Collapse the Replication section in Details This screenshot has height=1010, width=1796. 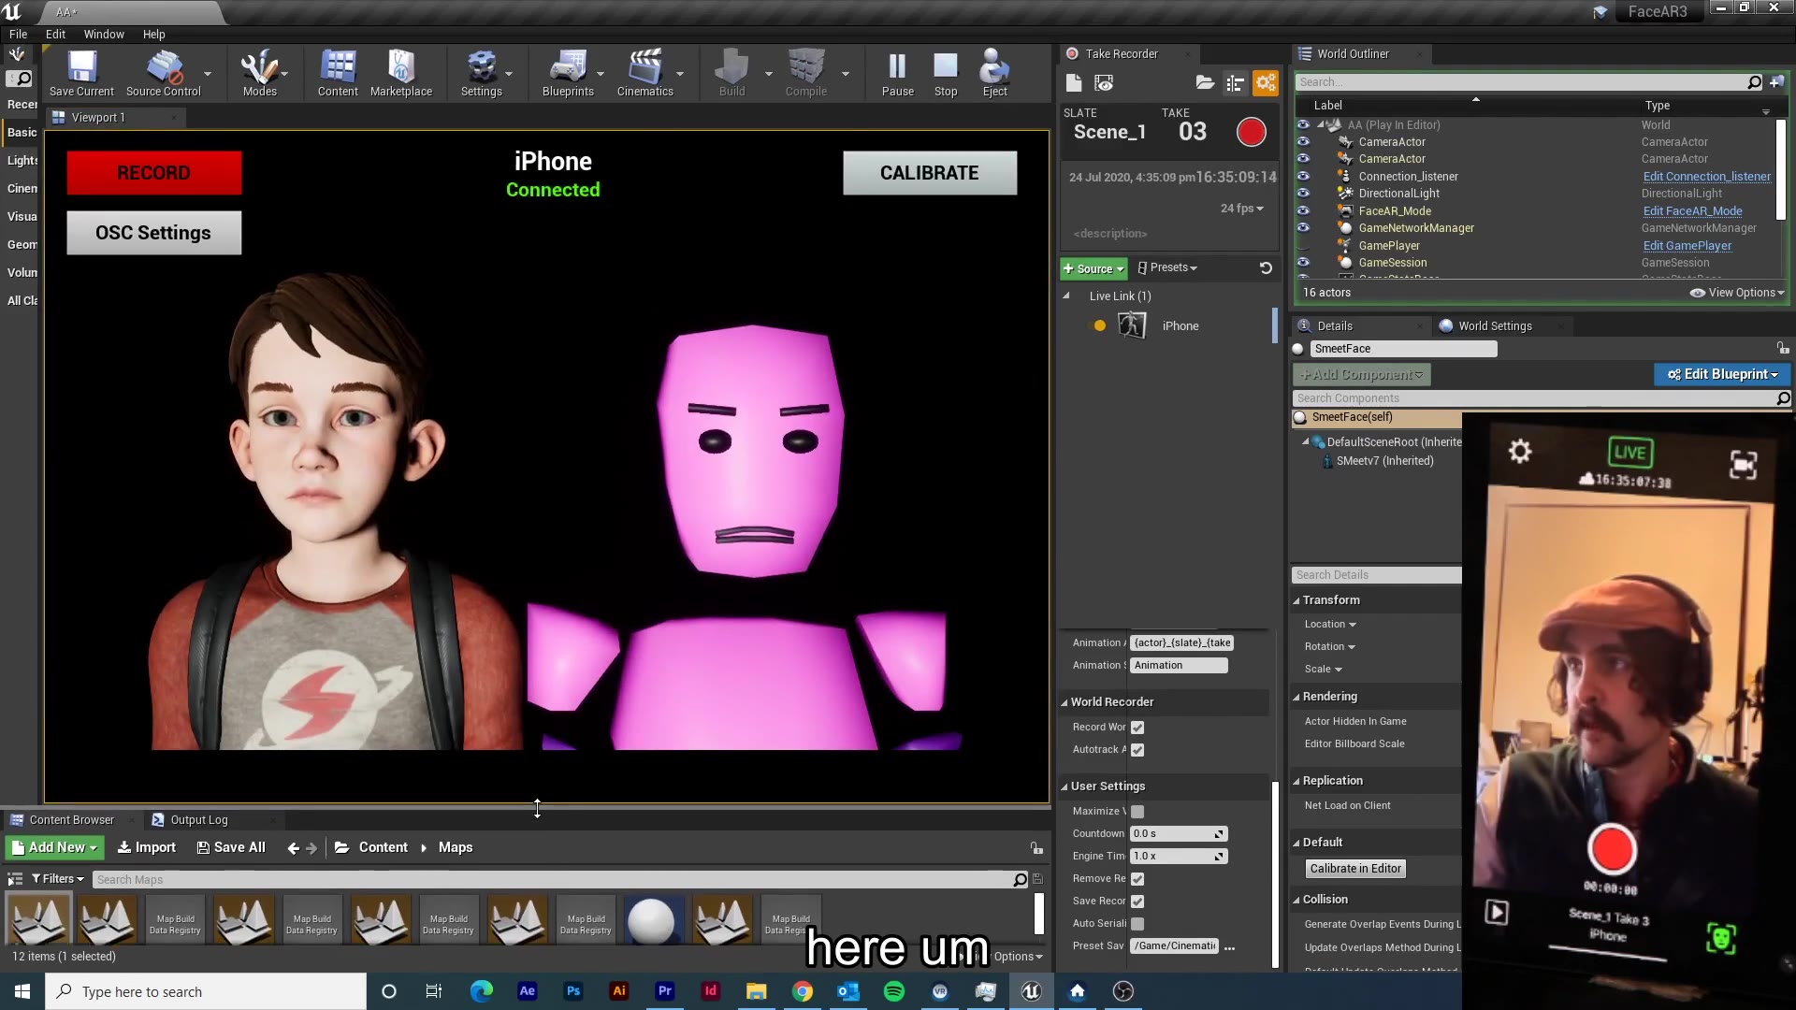pos(1296,780)
